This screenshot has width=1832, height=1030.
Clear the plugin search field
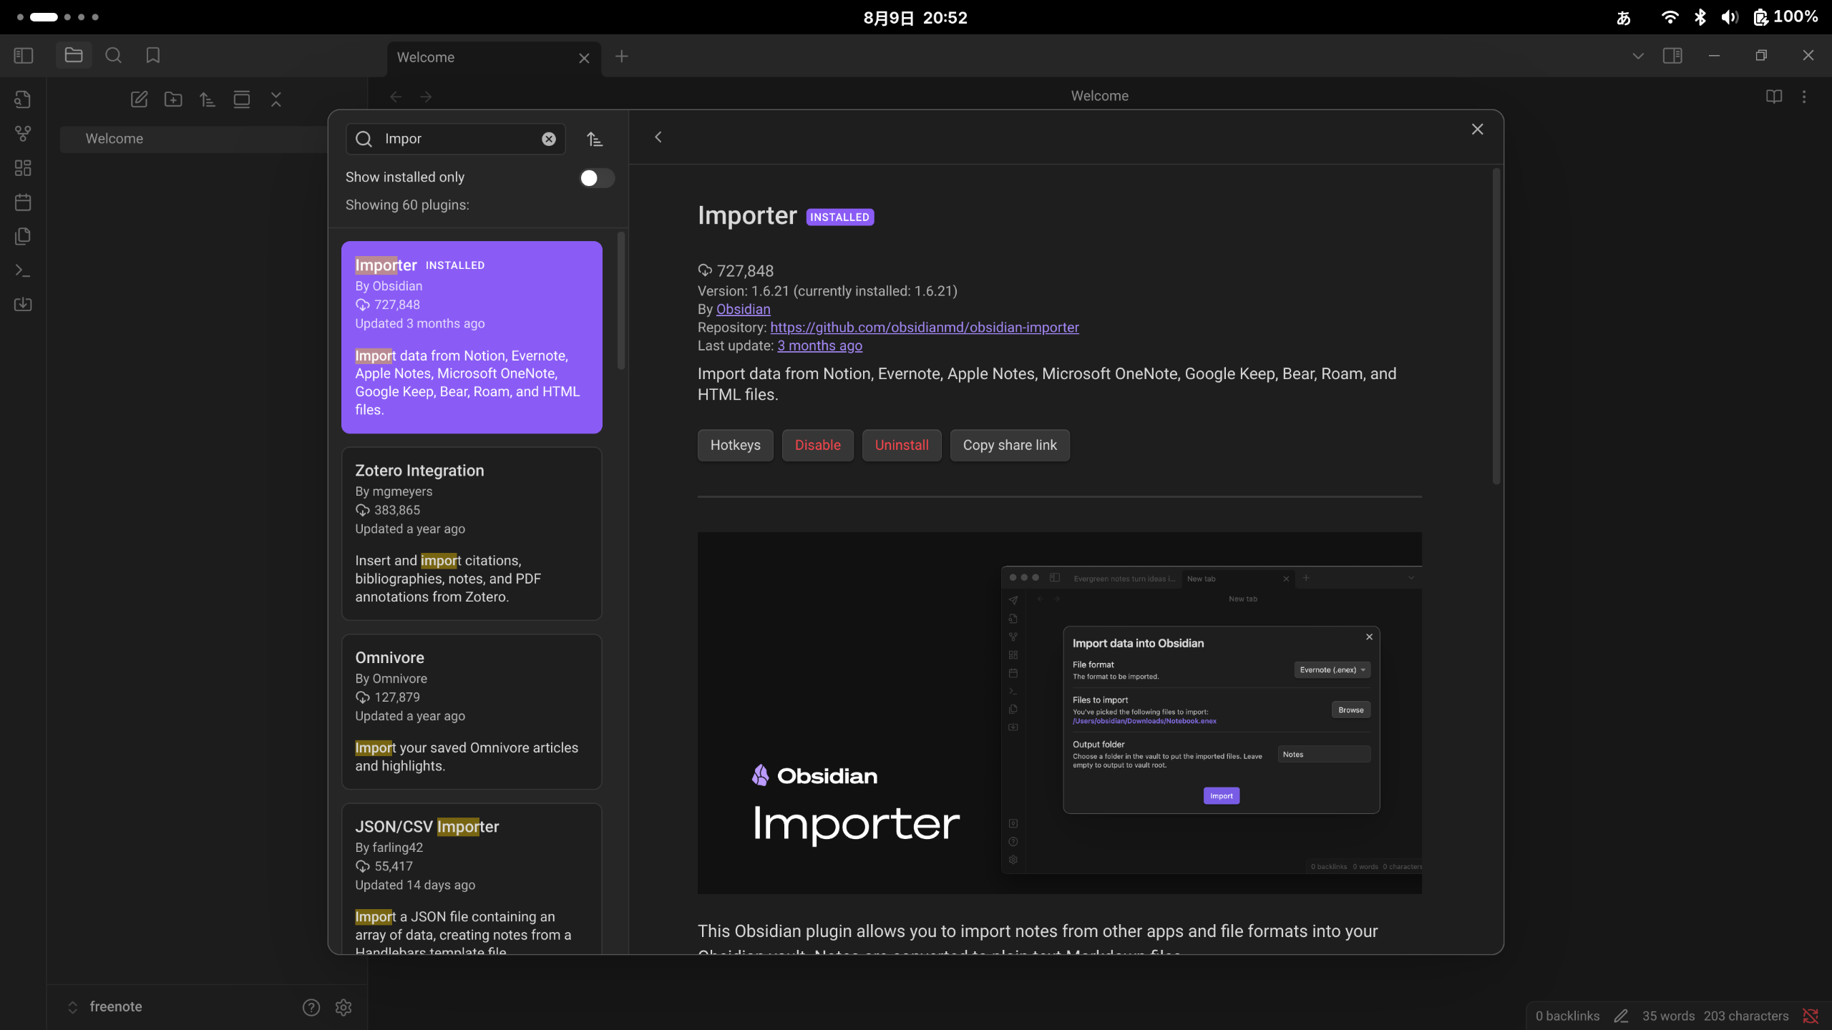pos(549,139)
